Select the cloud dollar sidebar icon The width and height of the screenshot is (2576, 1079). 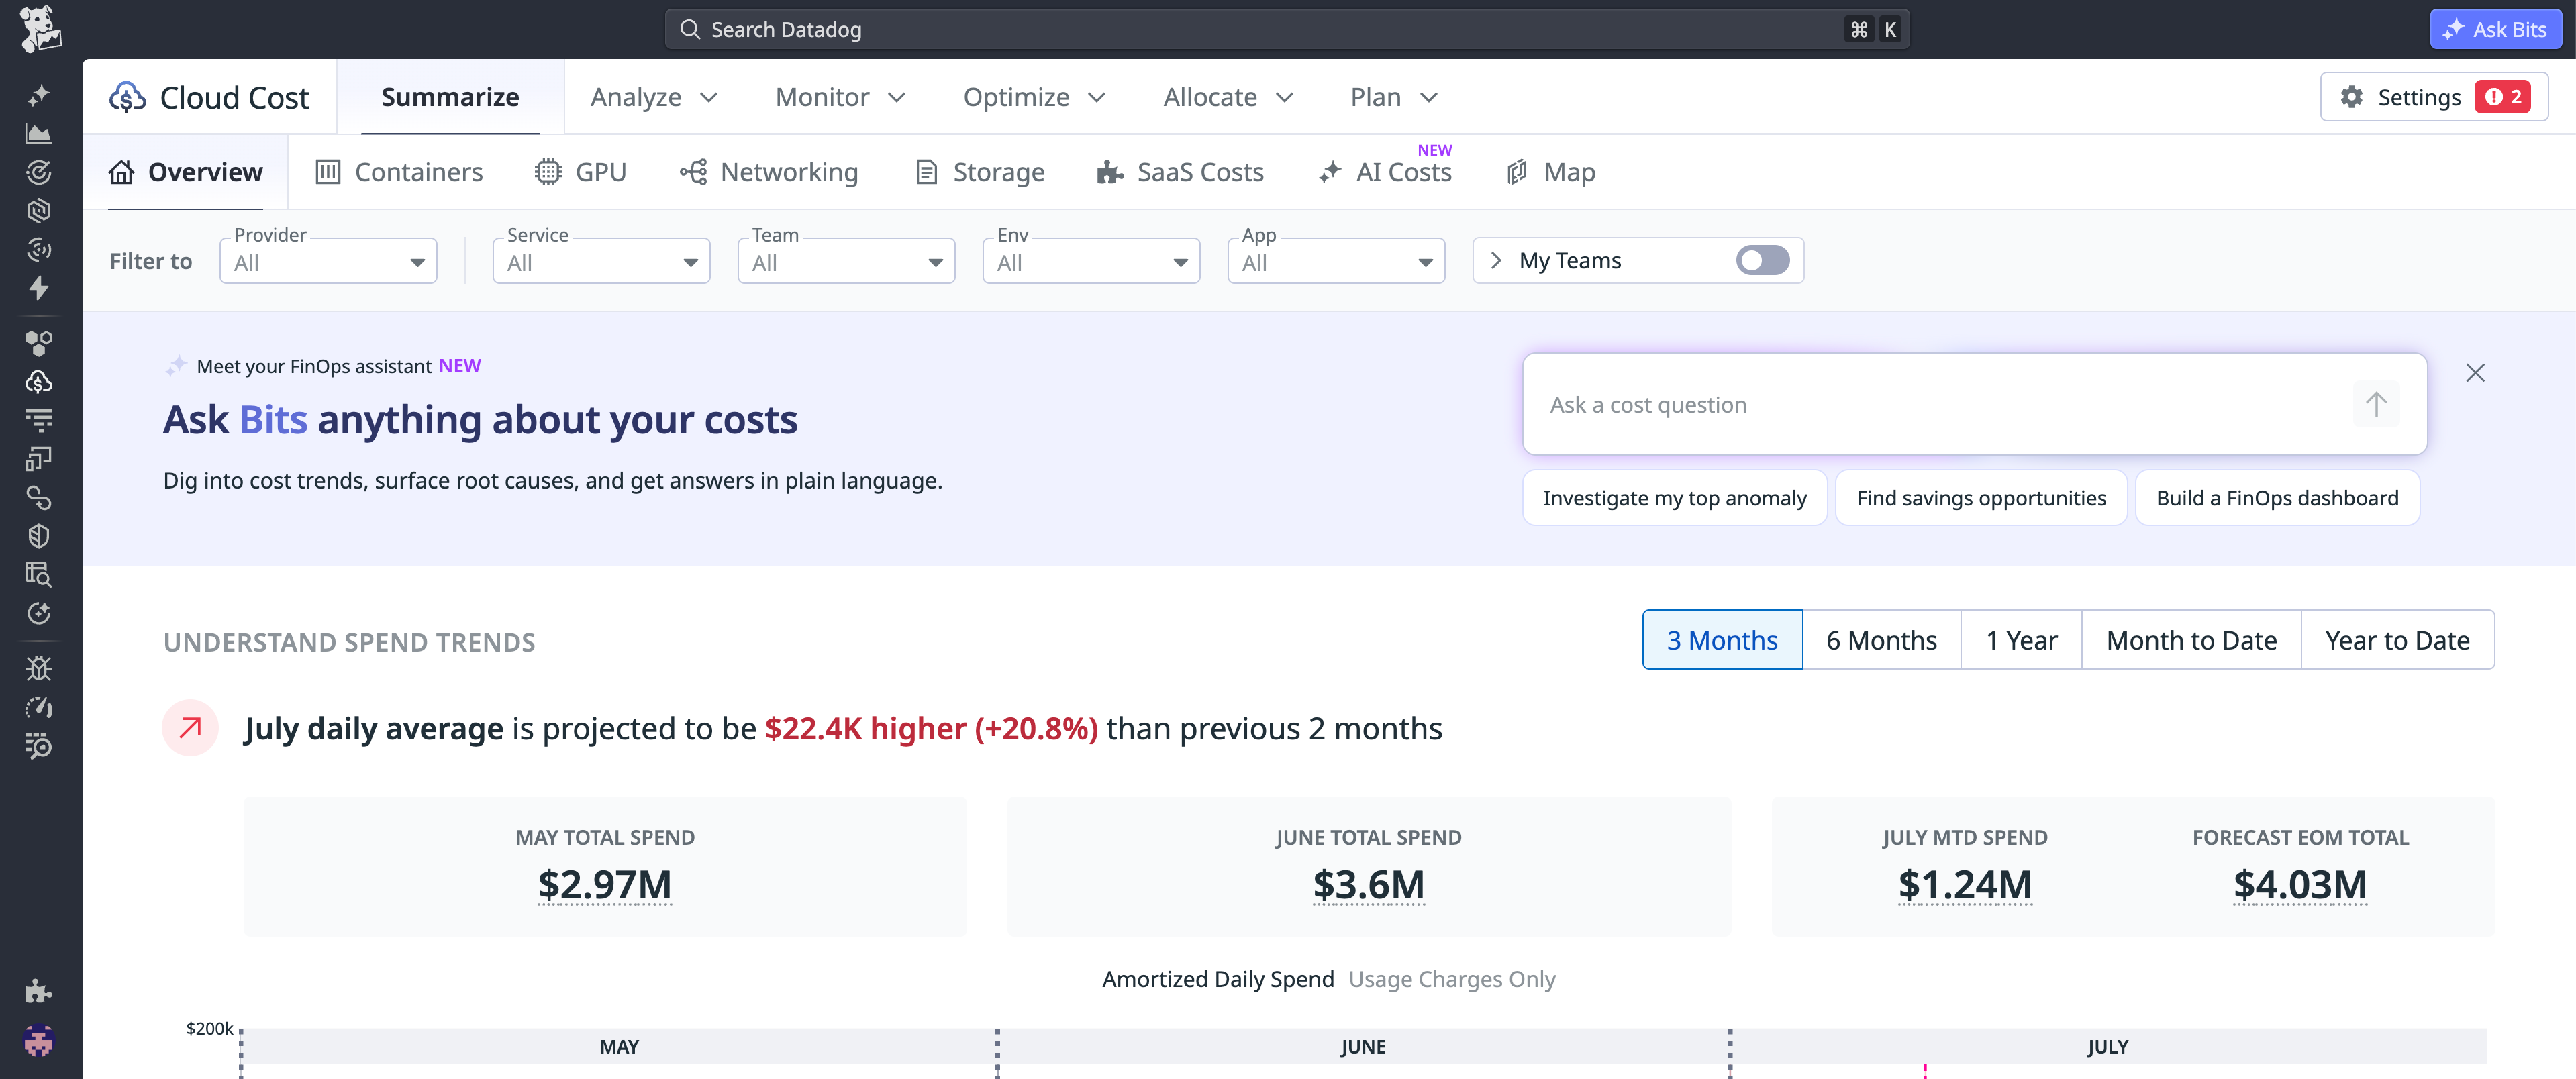pyautogui.click(x=39, y=382)
